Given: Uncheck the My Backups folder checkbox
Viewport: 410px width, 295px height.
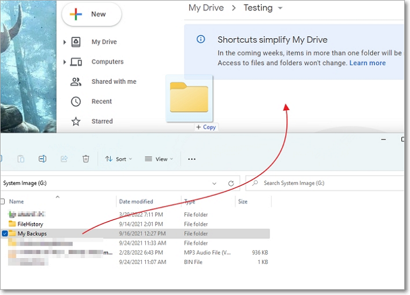Looking at the screenshot, I should 5,233.
